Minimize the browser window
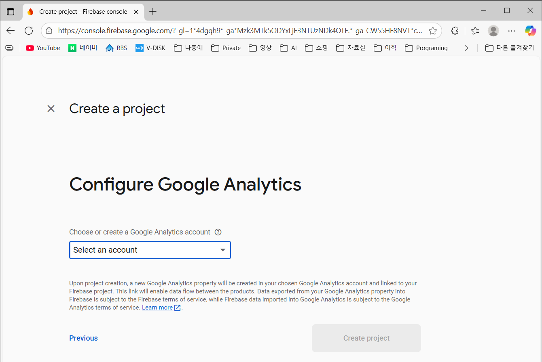The width and height of the screenshot is (542, 362). [483, 10]
